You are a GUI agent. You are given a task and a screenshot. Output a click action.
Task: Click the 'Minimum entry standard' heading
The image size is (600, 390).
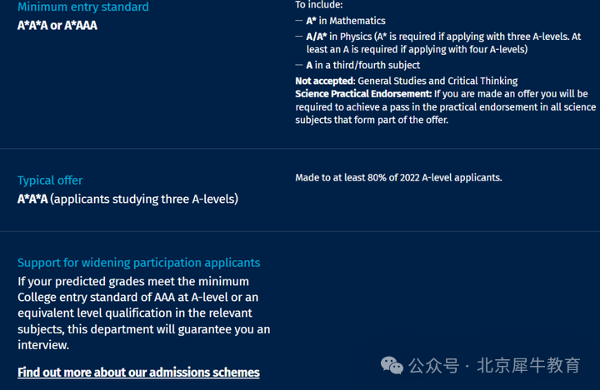[x=83, y=7]
